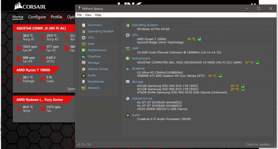Click the 16.0GB Dual-Channel RAM text

tap(179, 52)
